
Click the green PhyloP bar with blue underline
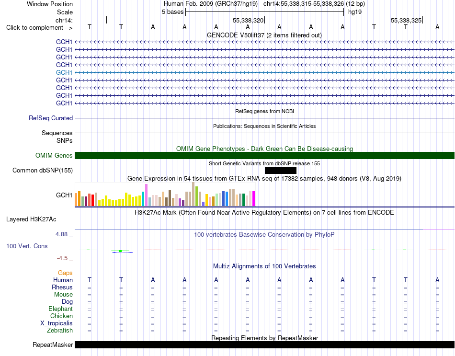[121, 251]
